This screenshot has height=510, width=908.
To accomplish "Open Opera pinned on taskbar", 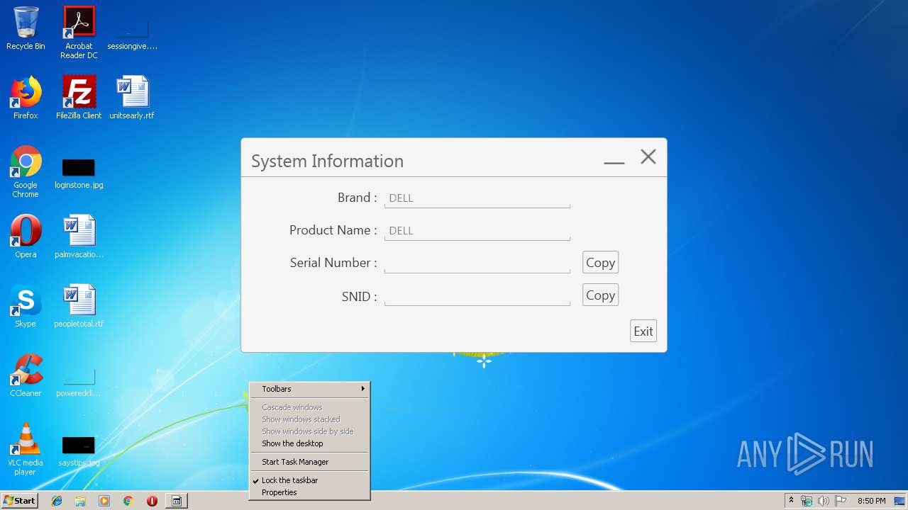I will pyautogui.click(x=152, y=501).
